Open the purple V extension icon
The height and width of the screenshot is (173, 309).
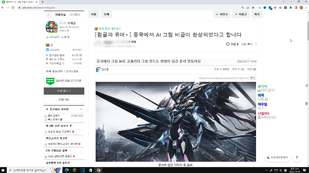pyautogui.click(x=275, y=8)
